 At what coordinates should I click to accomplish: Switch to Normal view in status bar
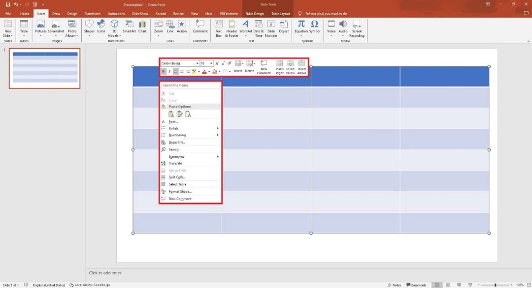point(437,285)
